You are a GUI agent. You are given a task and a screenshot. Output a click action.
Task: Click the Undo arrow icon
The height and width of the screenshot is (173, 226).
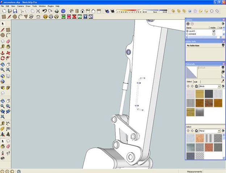[44, 11]
